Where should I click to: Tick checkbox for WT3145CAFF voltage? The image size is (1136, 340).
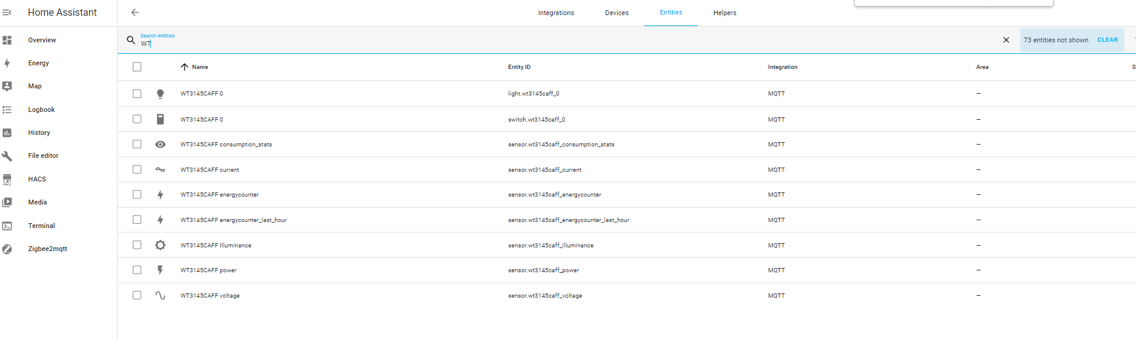137,295
